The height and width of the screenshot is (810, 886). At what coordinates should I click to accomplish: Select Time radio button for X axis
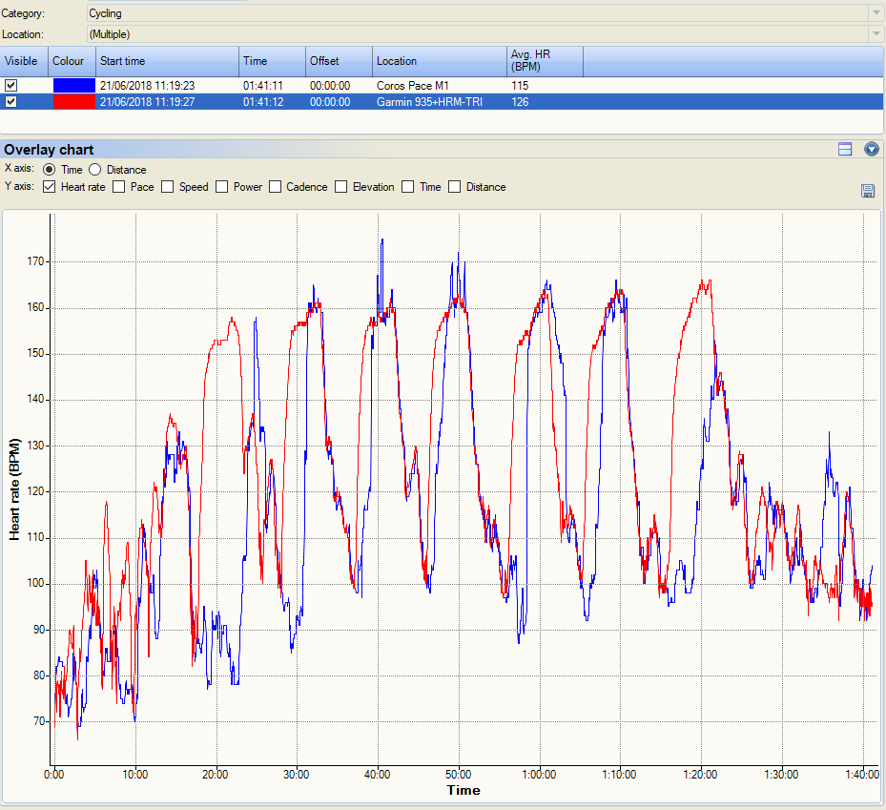point(49,170)
